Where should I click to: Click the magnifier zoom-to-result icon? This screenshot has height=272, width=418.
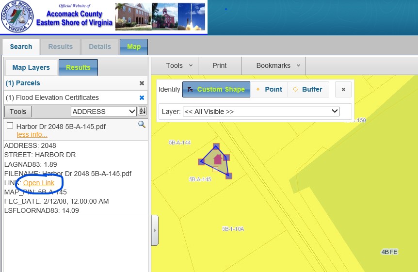(142, 125)
